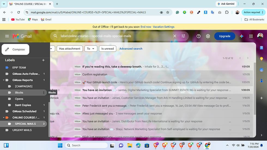Open Vacation Settings link
The height and width of the screenshot is (150, 267).
point(163,27)
